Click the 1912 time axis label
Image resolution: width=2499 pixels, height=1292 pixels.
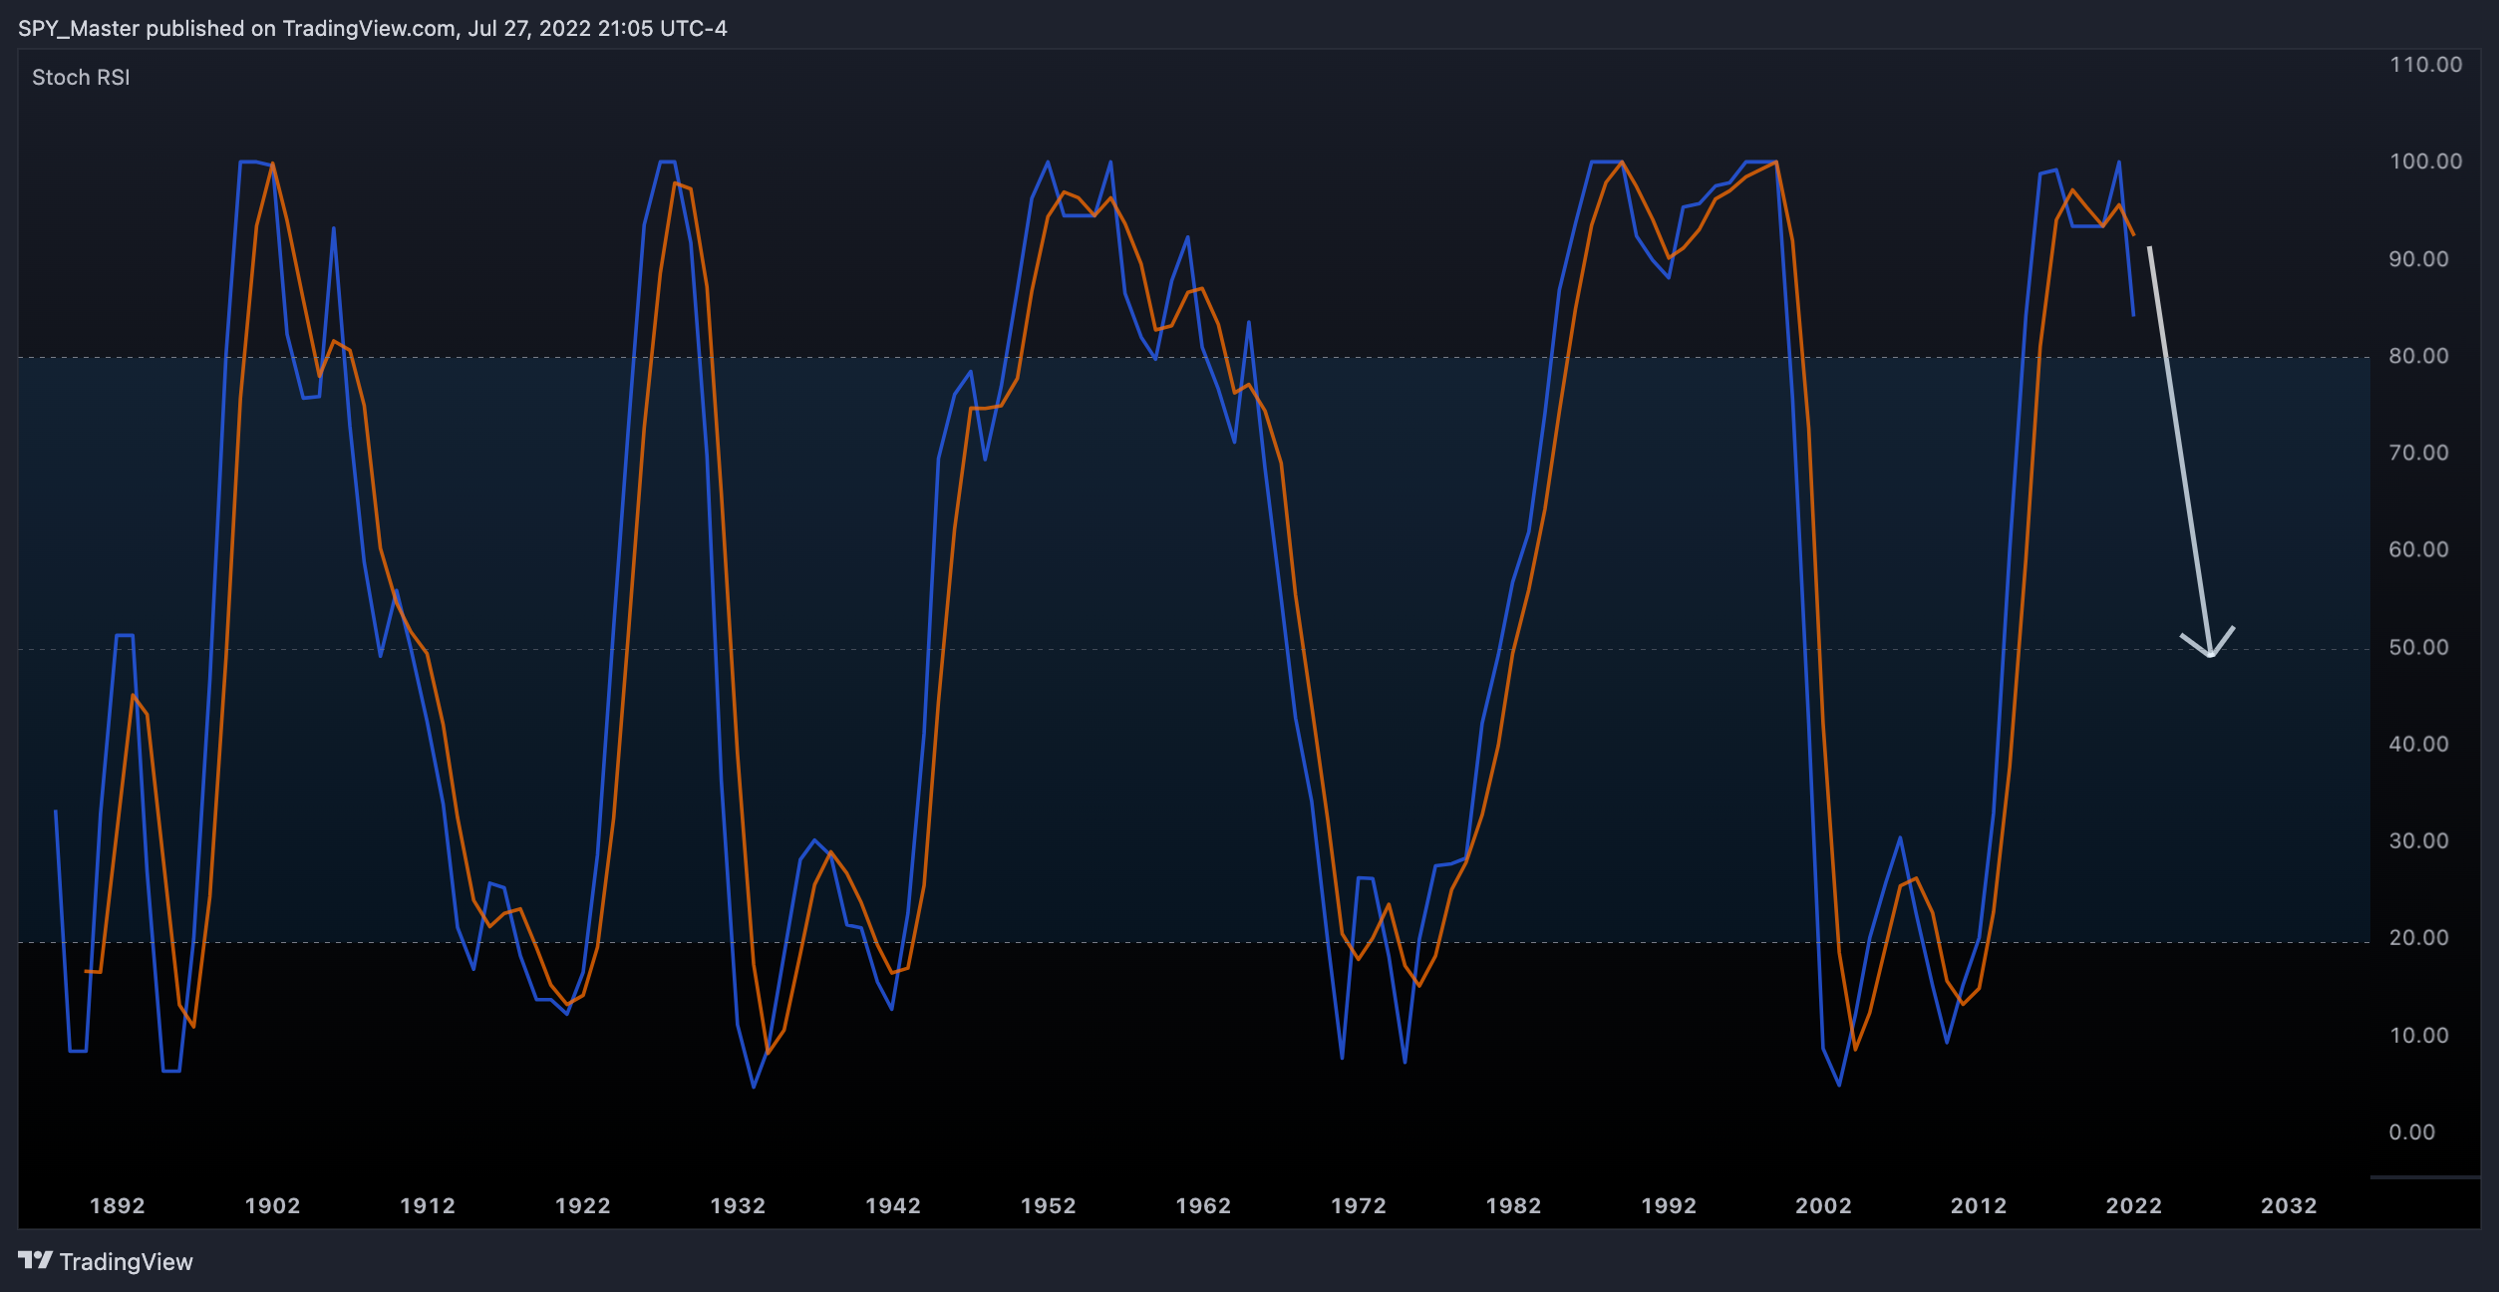point(428,1205)
